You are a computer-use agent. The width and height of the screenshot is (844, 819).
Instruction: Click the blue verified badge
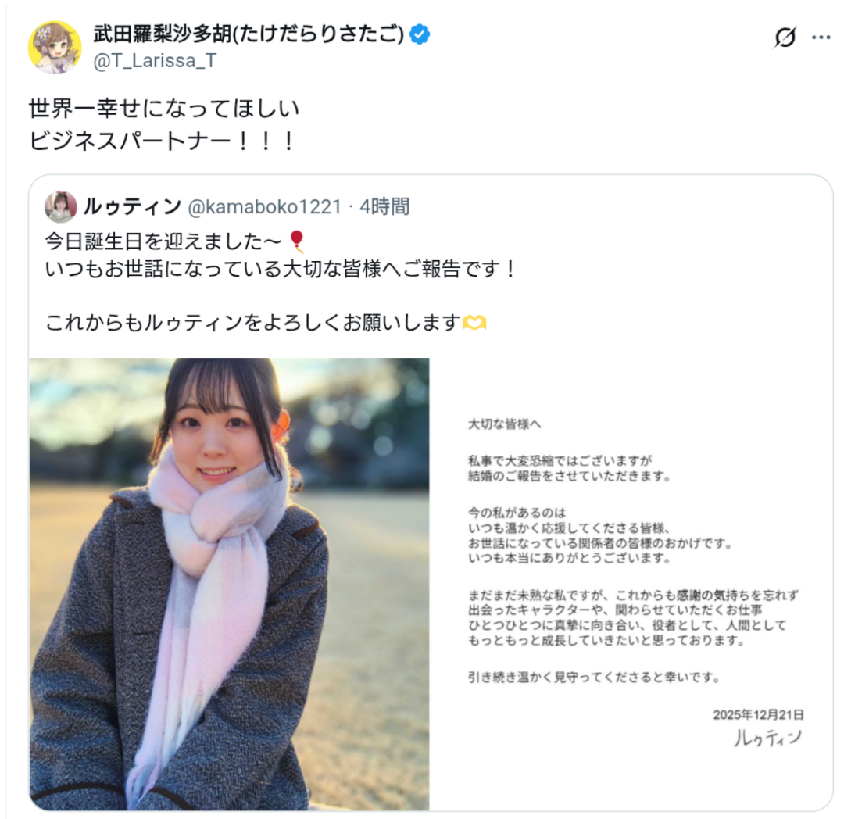point(420,34)
